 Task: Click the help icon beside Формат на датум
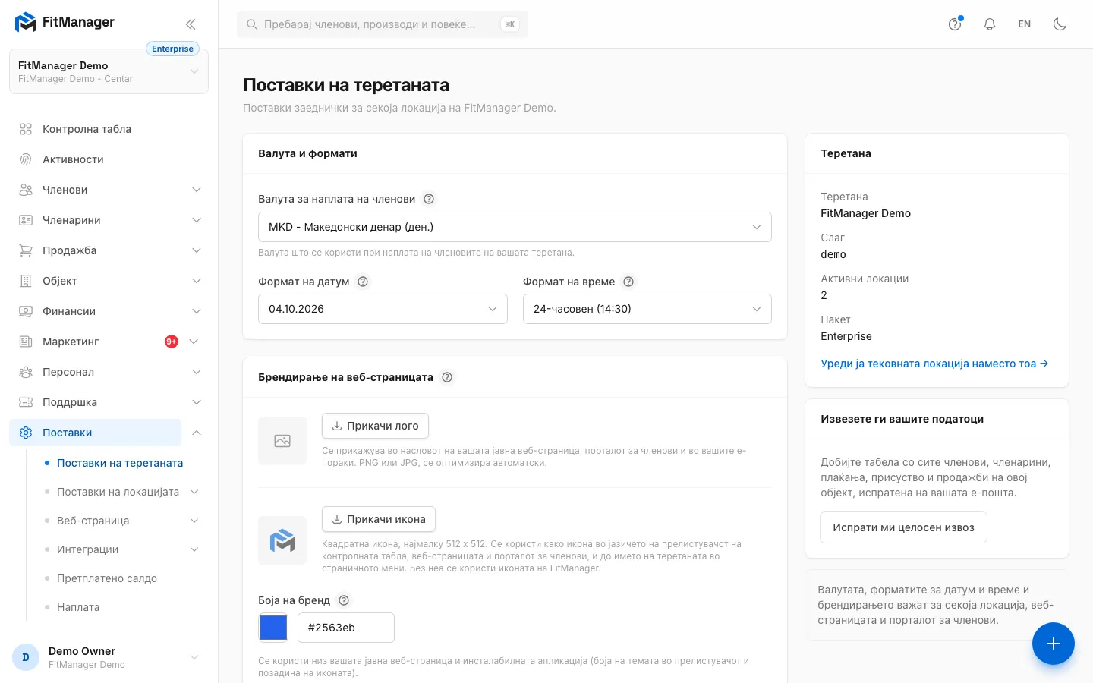[363, 282]
